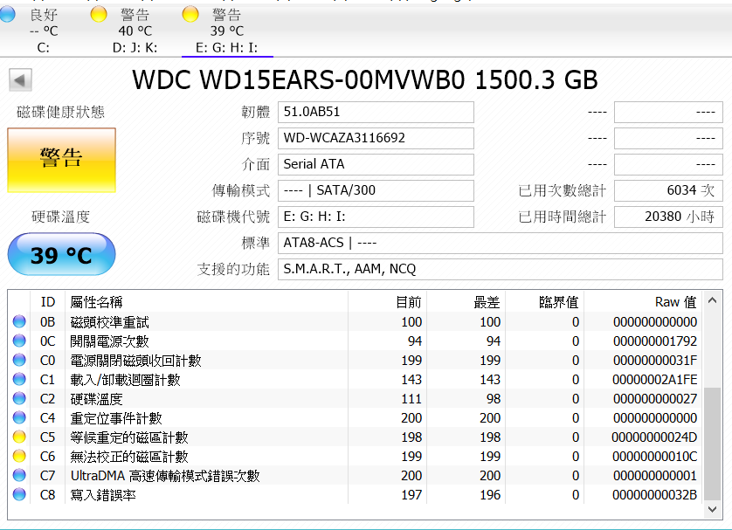The width and height of the screenshot is (732, 530).
Task: Go to previous disk with back arrow
Action: tap(21, 80)
